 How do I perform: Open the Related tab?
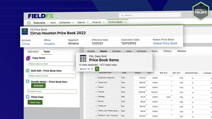(182, 51)
